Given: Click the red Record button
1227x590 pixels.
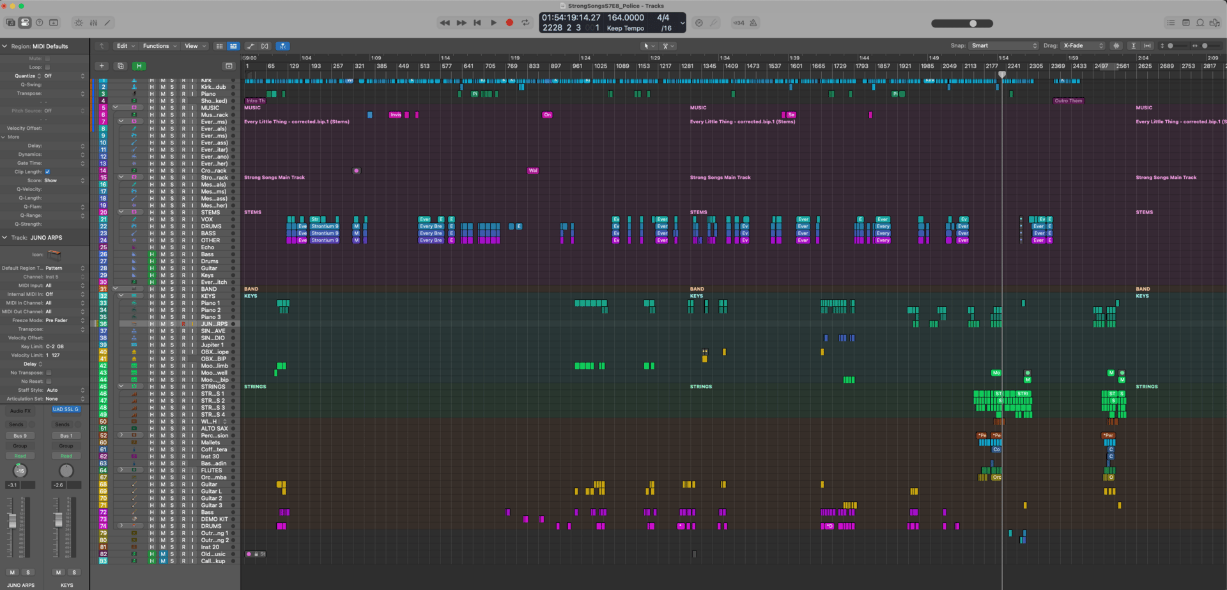Looking at the screenshot, I should tap(509, 22).
